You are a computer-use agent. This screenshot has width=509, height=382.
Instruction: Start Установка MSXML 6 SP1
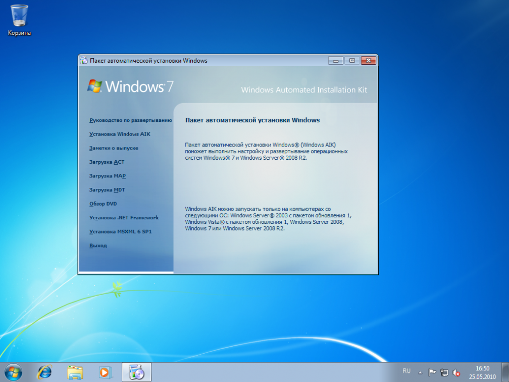(120, 231)
